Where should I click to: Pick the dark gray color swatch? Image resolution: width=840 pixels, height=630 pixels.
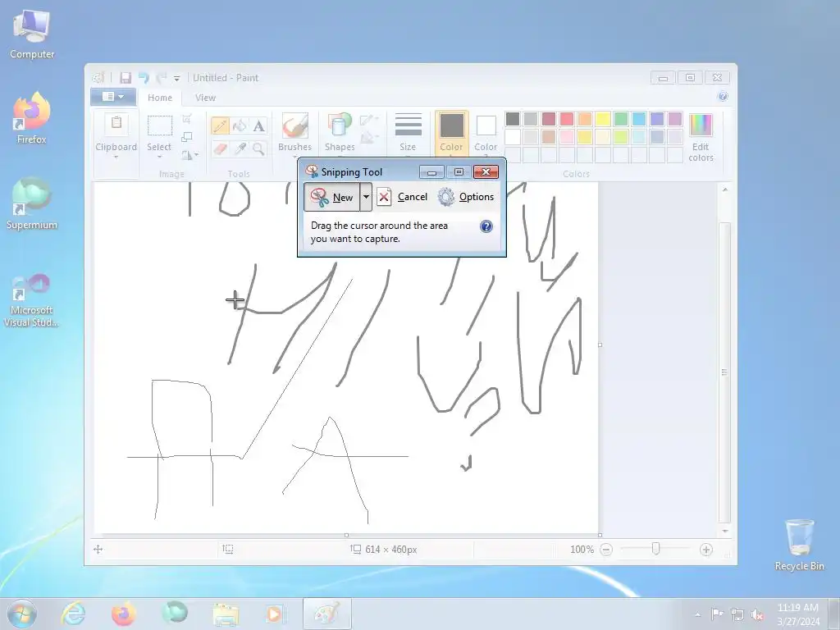(513, 118)
